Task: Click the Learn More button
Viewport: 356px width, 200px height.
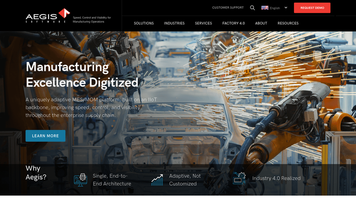Action: pyautogui.click(x=45, y=136)
